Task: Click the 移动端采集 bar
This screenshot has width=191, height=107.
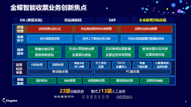Action: 60,72
